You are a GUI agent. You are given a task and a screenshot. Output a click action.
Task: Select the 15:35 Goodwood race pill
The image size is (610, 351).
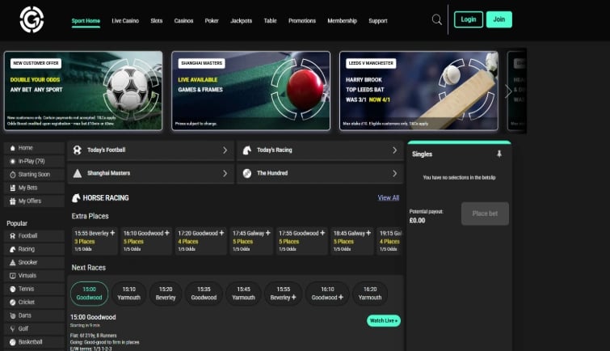(204, 294)
